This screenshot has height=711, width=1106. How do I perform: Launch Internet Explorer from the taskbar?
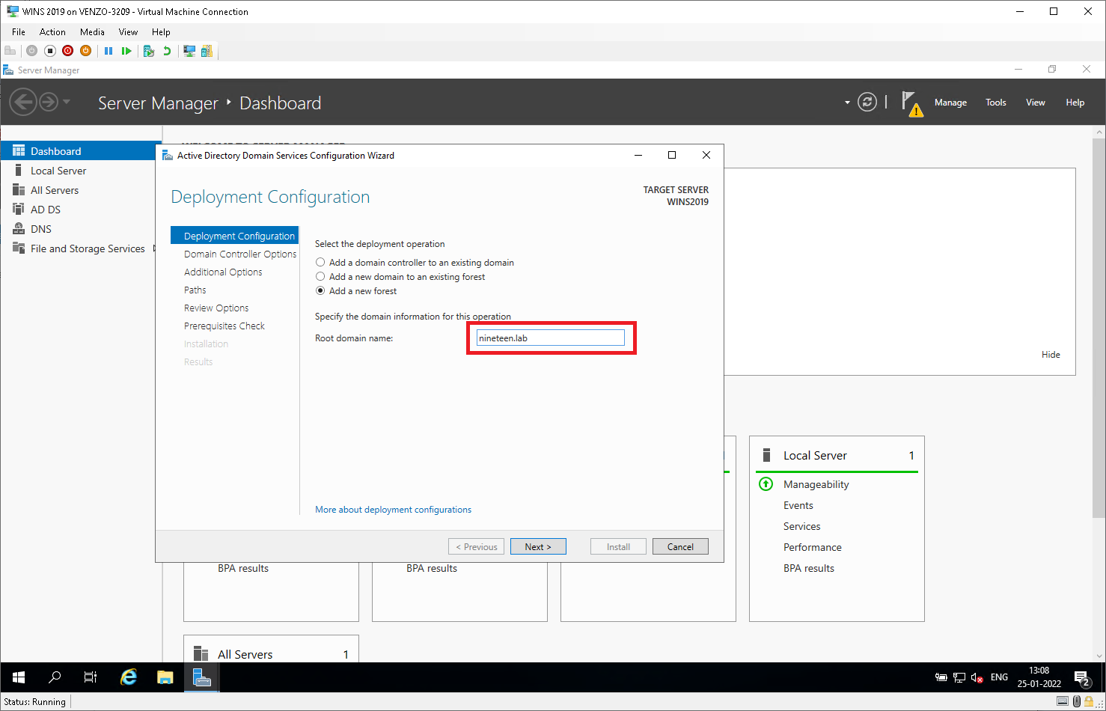(x=129, y=677)
